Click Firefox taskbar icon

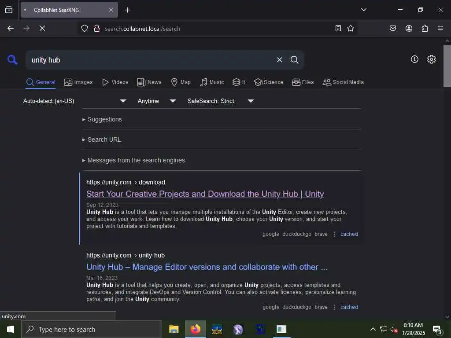(x=195, y=329)
